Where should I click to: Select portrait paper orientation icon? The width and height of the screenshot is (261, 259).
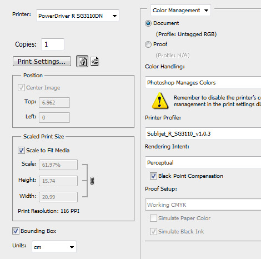pos(82,61)
